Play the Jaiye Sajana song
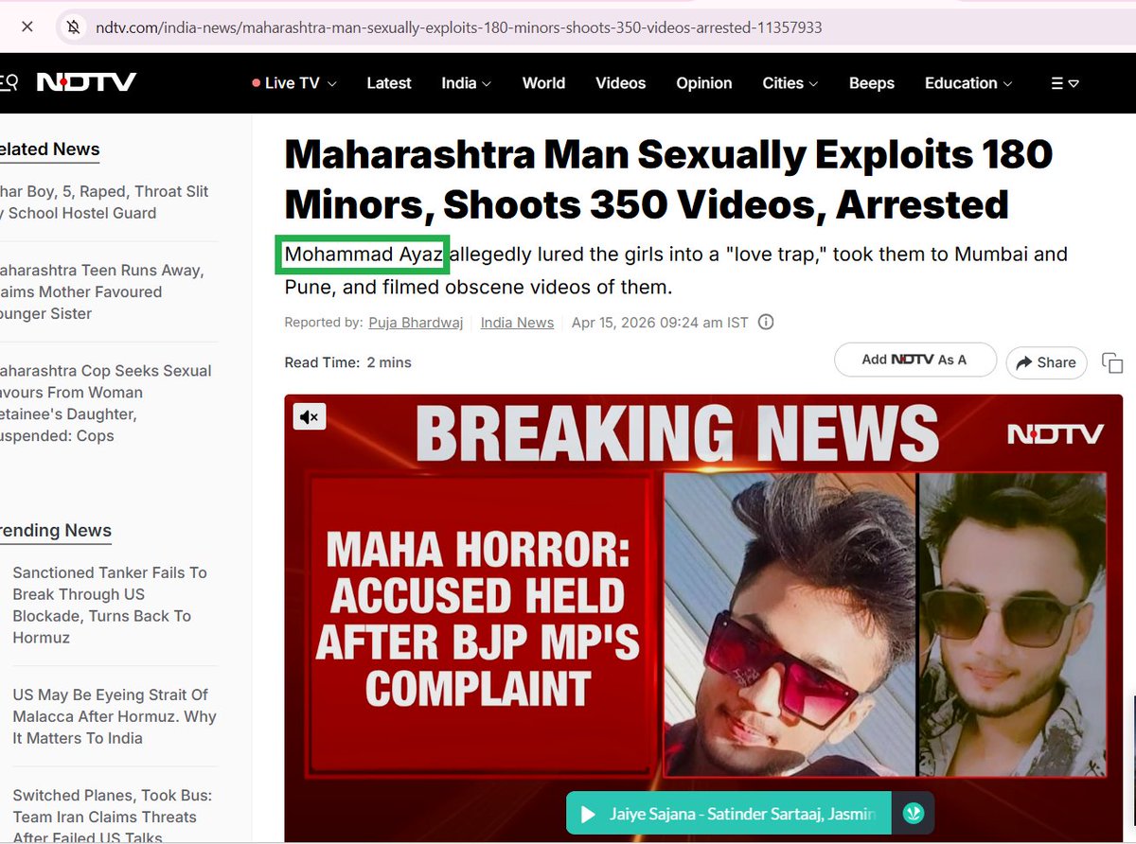The height and width of the screenshot is (844, 1136). [588, 814]
